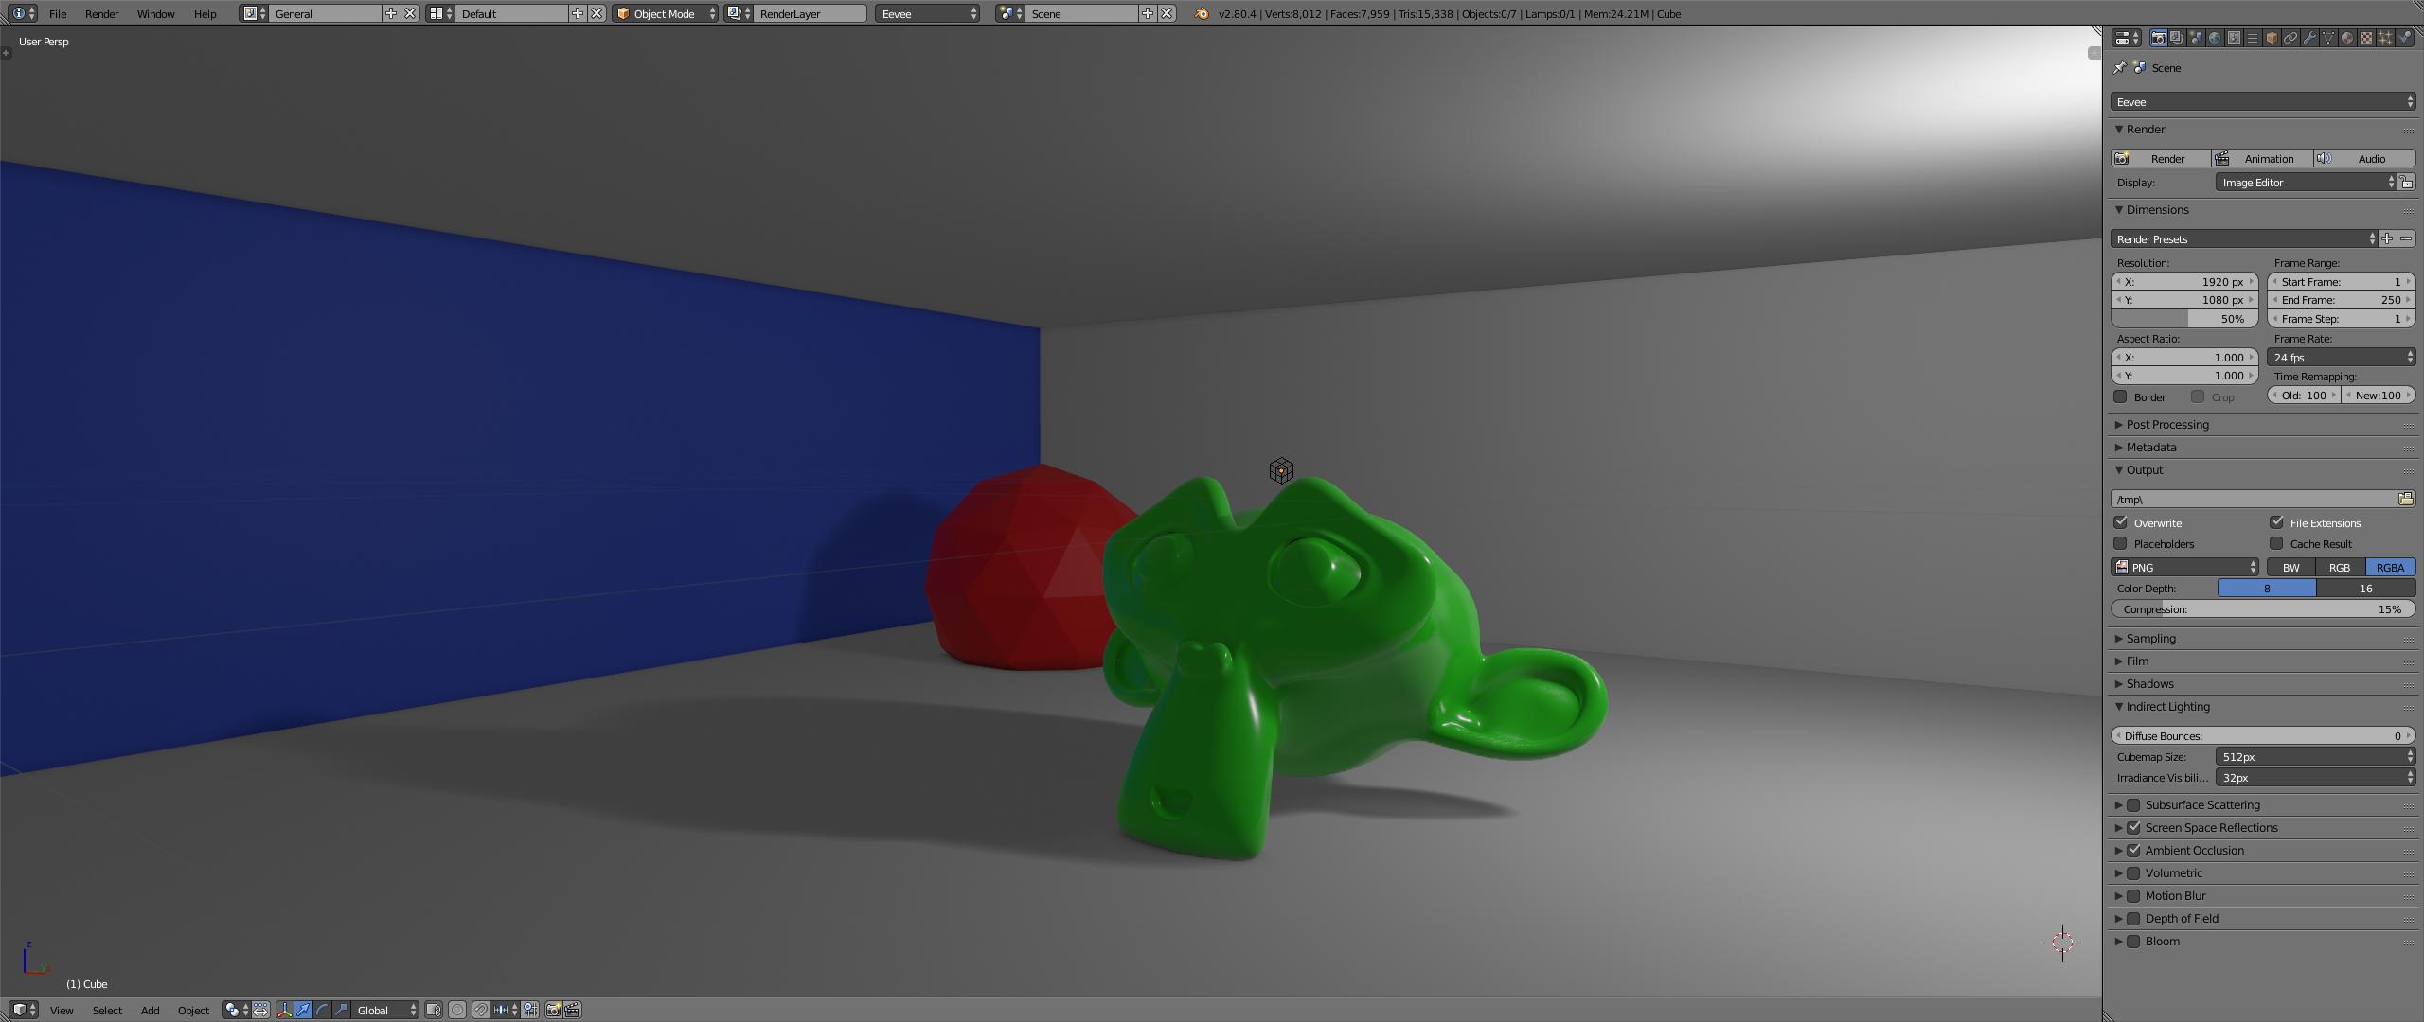The width and height of the screenshot is (2424, 1022).
Task: Enable the Cache Result checkbox
Action: click(x=2277, y=543)
